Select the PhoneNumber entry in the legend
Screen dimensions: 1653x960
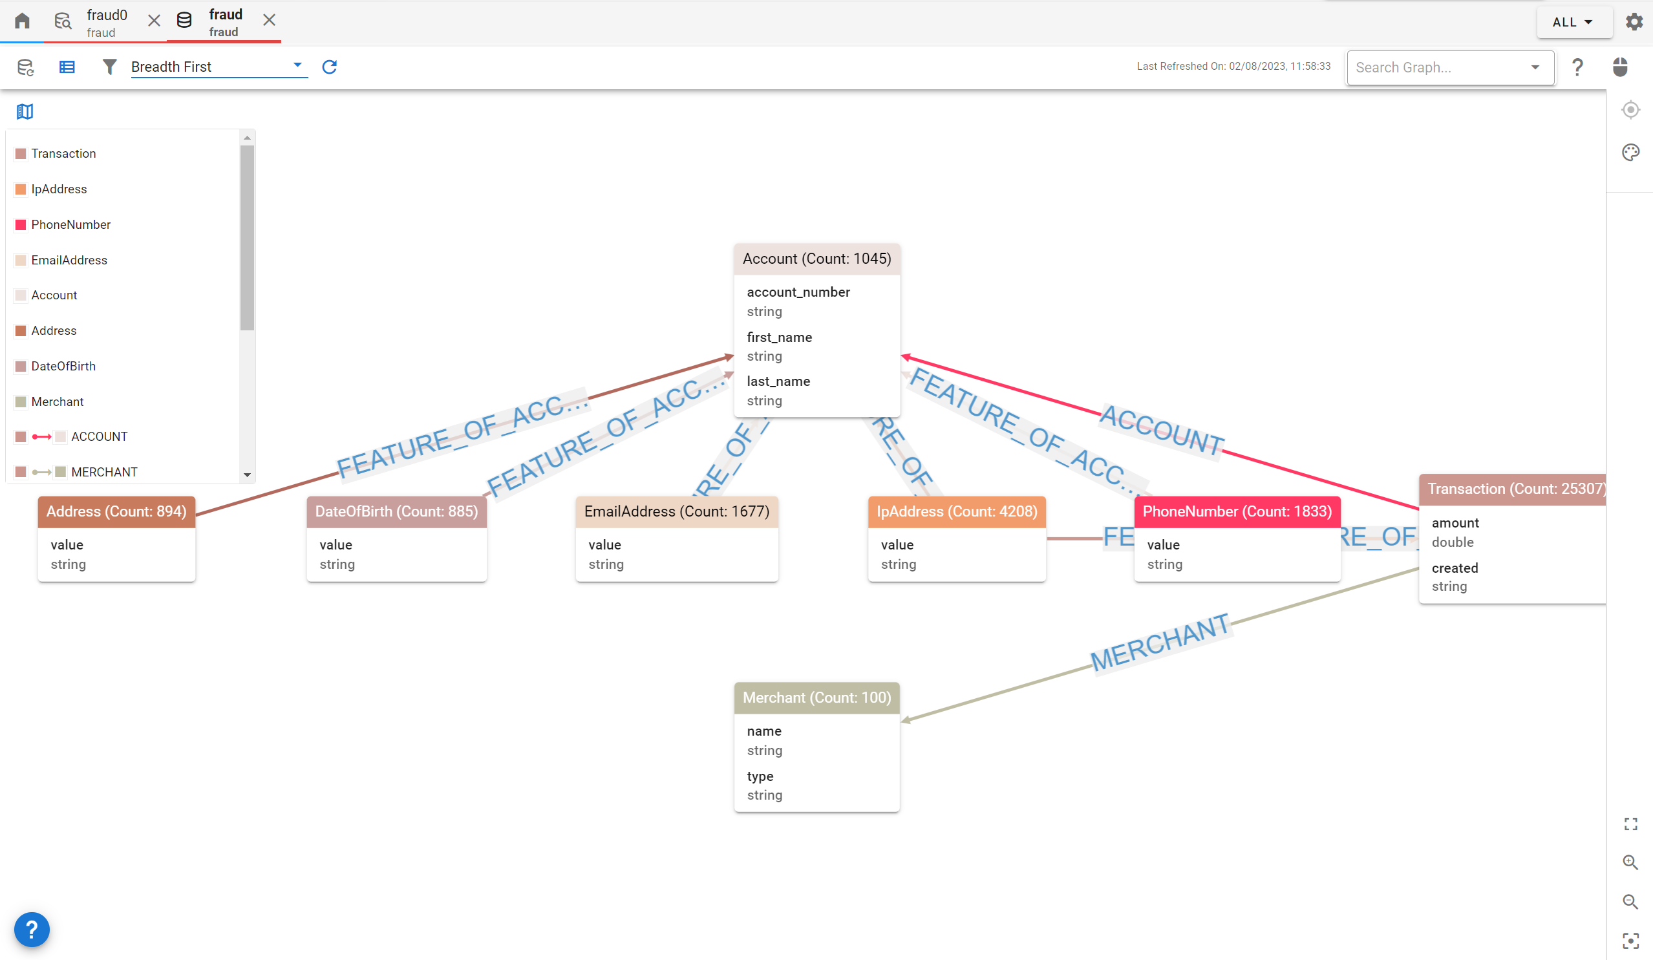pos(70,224)
